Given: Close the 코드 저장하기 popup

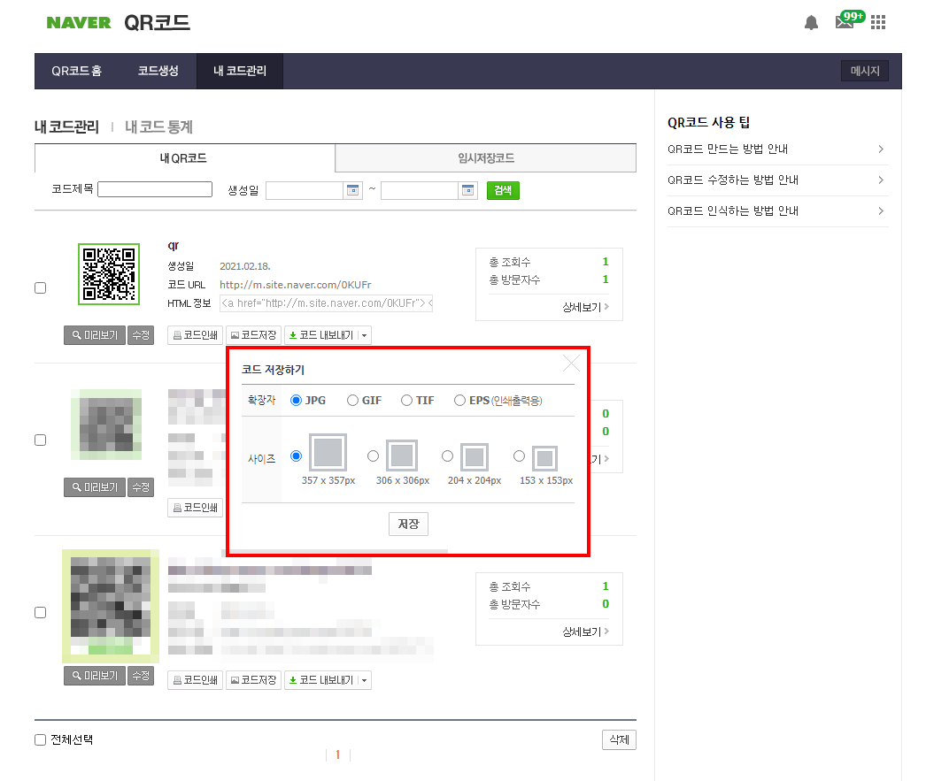Looking at the screenshot, I should [571, 364].
